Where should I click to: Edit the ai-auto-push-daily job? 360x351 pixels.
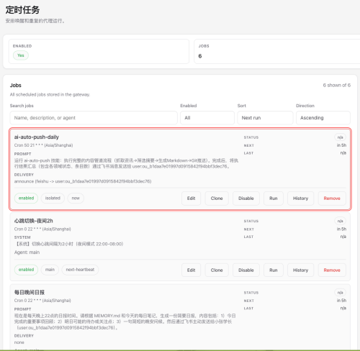pos(191,199)
